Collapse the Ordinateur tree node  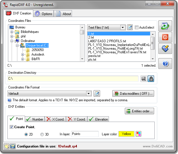click(12, 41)
